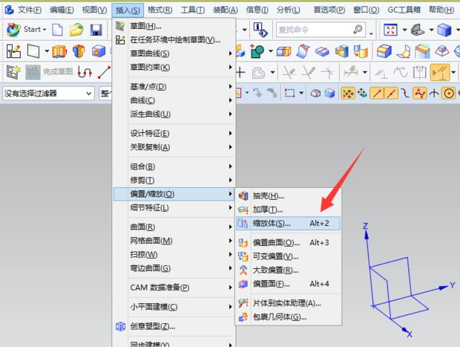Click the Hole feature block icon
460x347 pixels.
pyautogui.click(x=98, y=51)
